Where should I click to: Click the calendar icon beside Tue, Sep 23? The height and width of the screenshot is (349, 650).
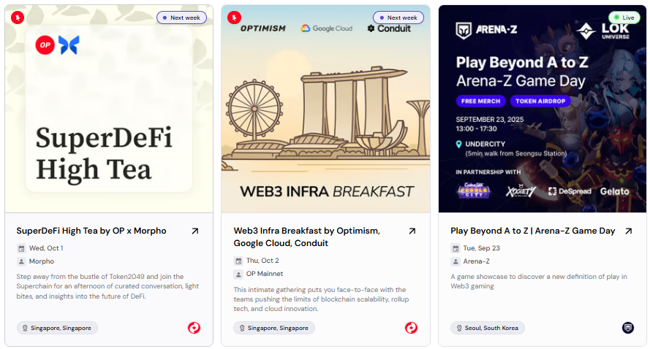tap(456, 248)
